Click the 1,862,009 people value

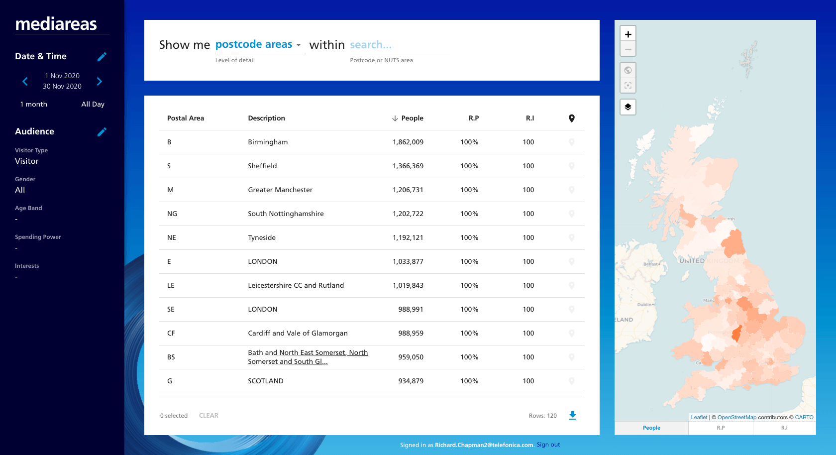[x=408, y=142]
